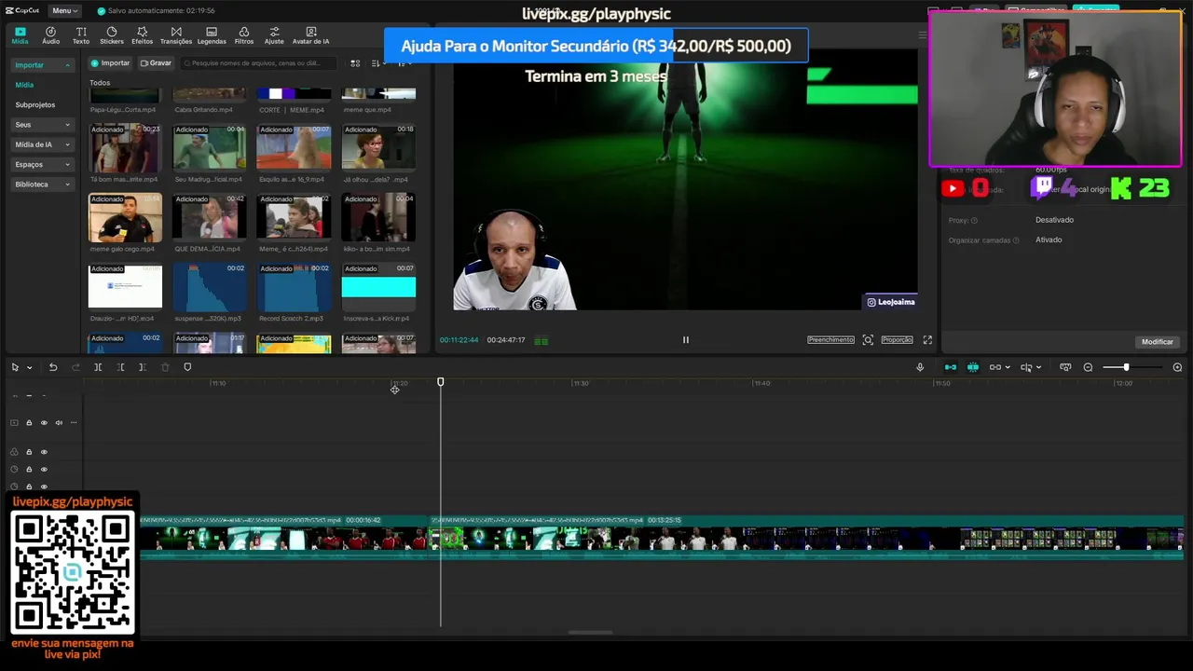Click the Proporção aspect ratio button
This screenshot has width=1193, height=671.
(897, 340)
